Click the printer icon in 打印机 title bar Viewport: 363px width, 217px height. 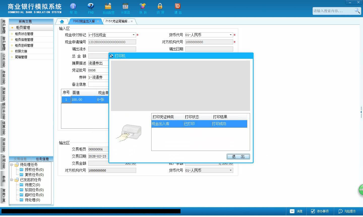click(x=111, y=56)
